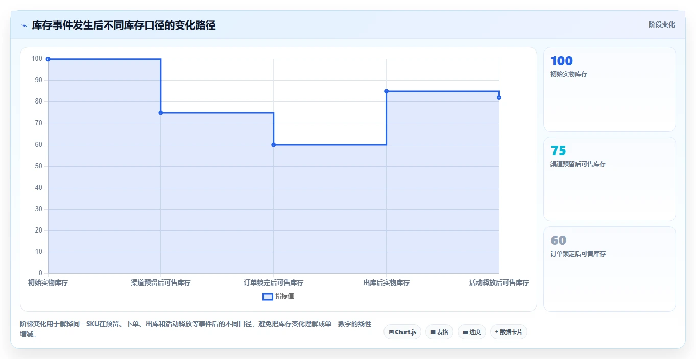The width and height of the screenshot is (696, 359).
Task: Click the 订单锁定后可售库存 axis label
Action: 274,283
